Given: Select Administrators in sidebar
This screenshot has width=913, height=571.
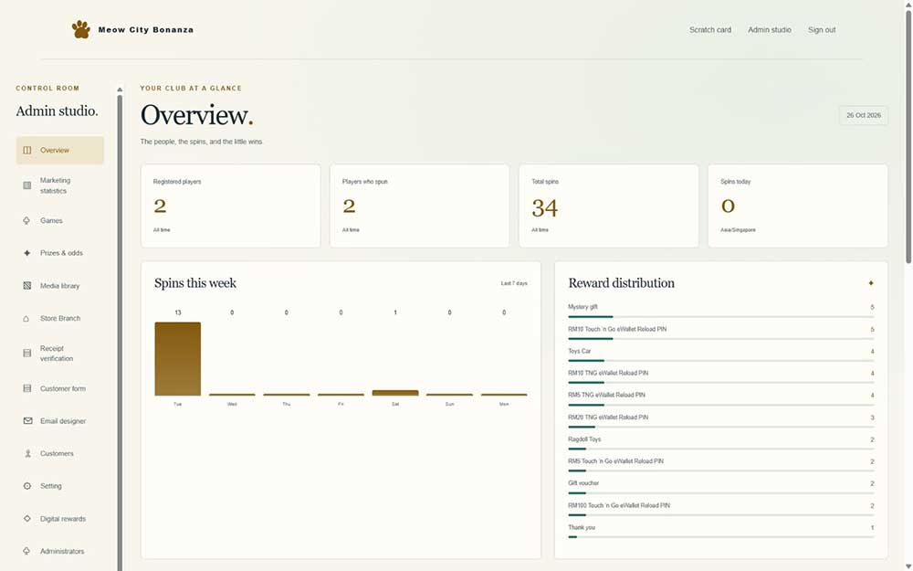Looking at the screenshot, I should tap(60, 551).
